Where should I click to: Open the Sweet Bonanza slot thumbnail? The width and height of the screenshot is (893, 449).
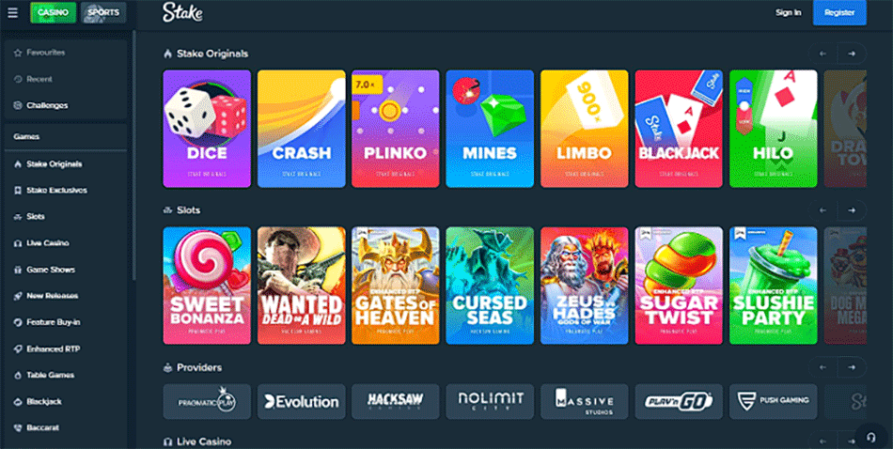[x=207, y=286]
